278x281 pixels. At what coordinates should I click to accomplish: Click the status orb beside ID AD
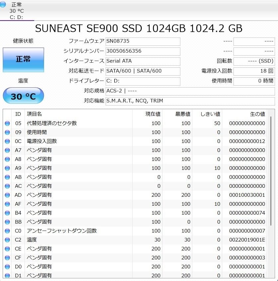(7, 195)
